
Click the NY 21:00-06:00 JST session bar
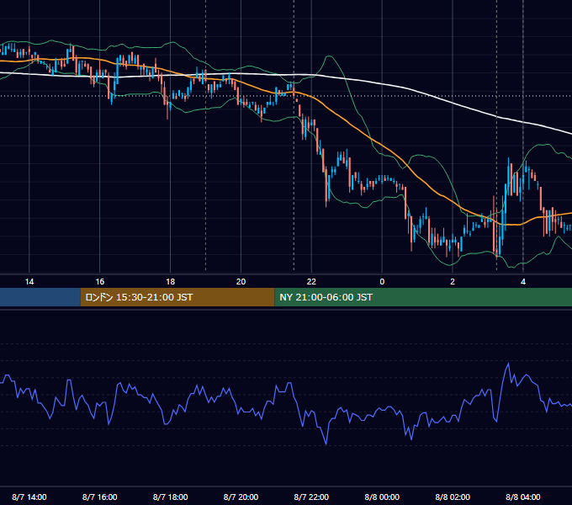(x=423, y=297)
